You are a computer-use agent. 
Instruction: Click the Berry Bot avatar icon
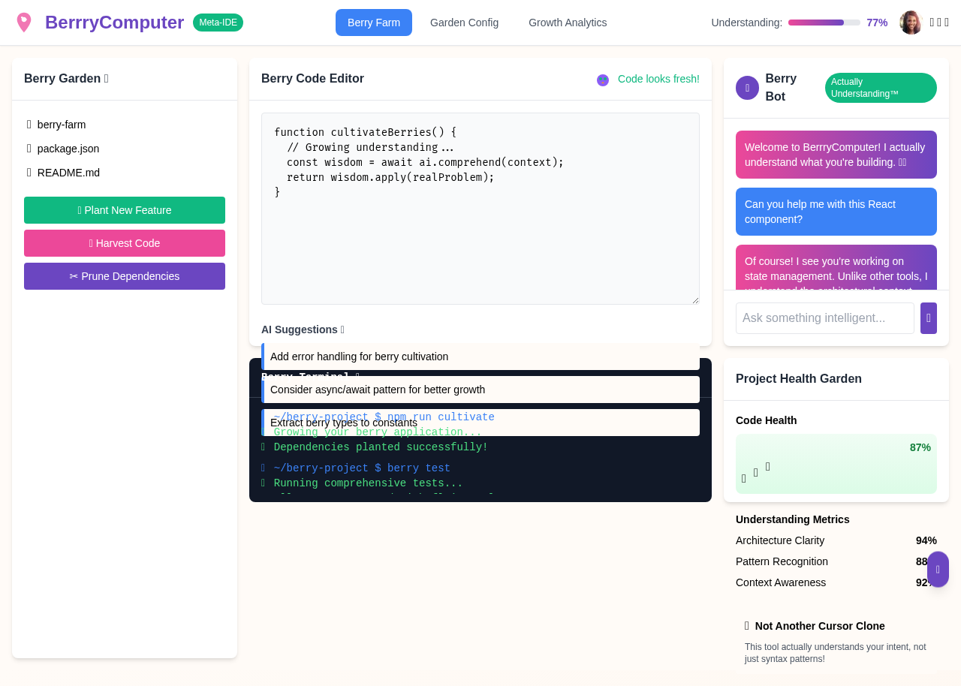[x=746, y=88]
